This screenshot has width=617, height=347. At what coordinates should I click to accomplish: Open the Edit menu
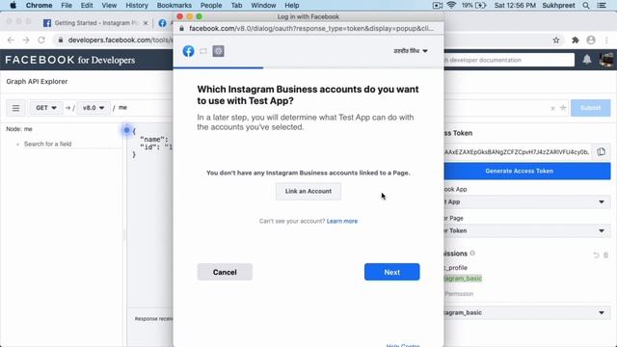pyautogui.click(x=87, y=5)
